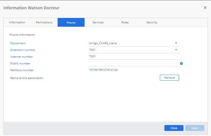Screen dimensions: 211x136
Task: Switch to the Security tab
Action: 152,22
